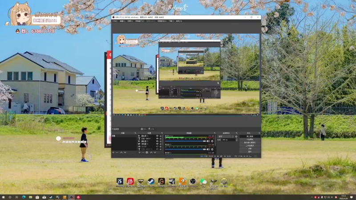Add a new scene in Scenes dock

113,152
